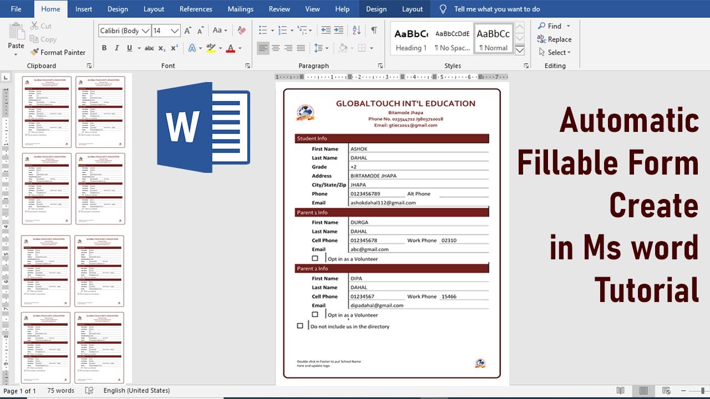
Task: Switch to Read Mode view icon
Action: (621, 391)
